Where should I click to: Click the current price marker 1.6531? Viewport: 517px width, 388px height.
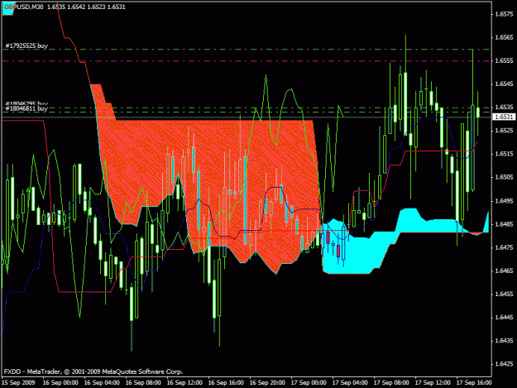(504, 117)
